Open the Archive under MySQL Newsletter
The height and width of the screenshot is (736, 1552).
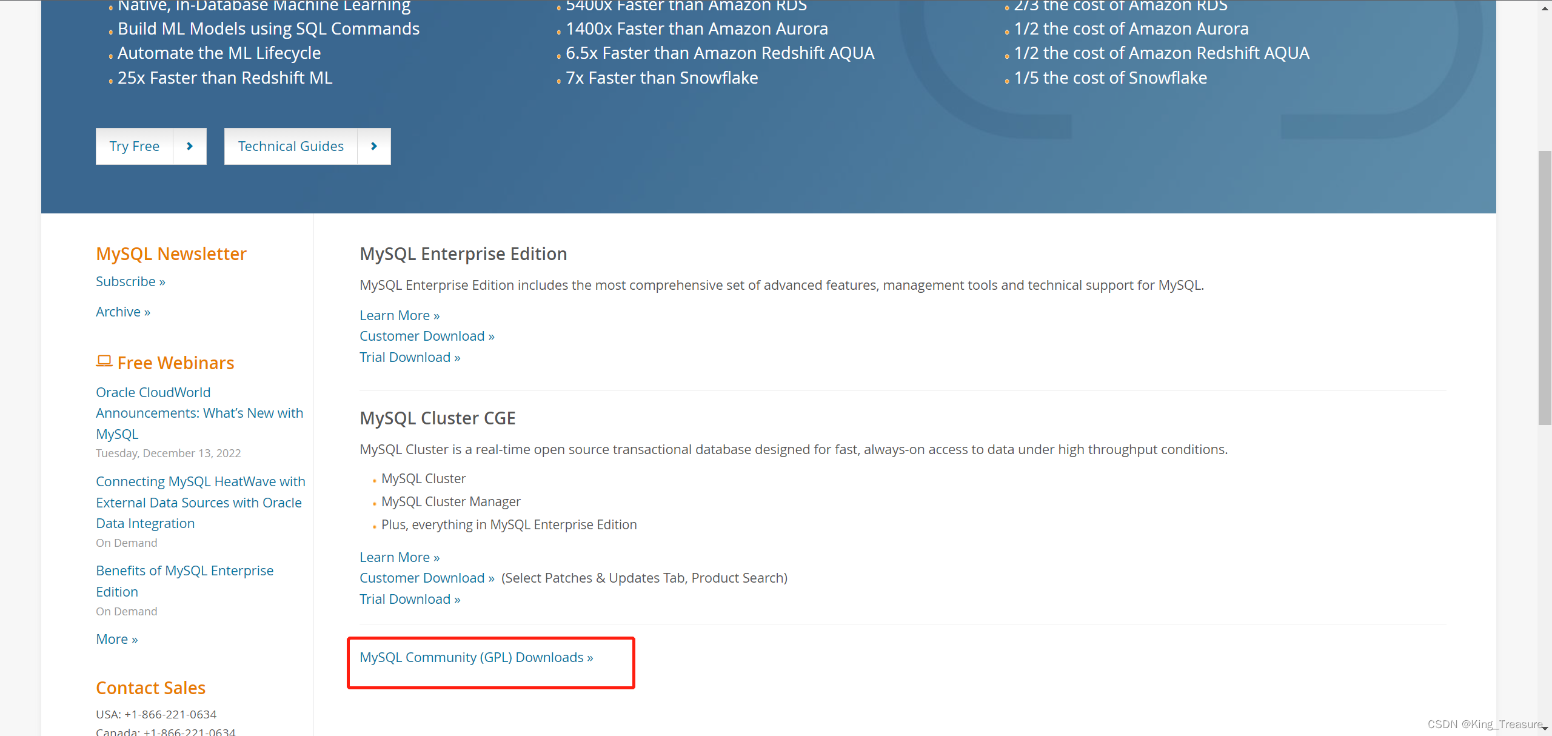122,312
